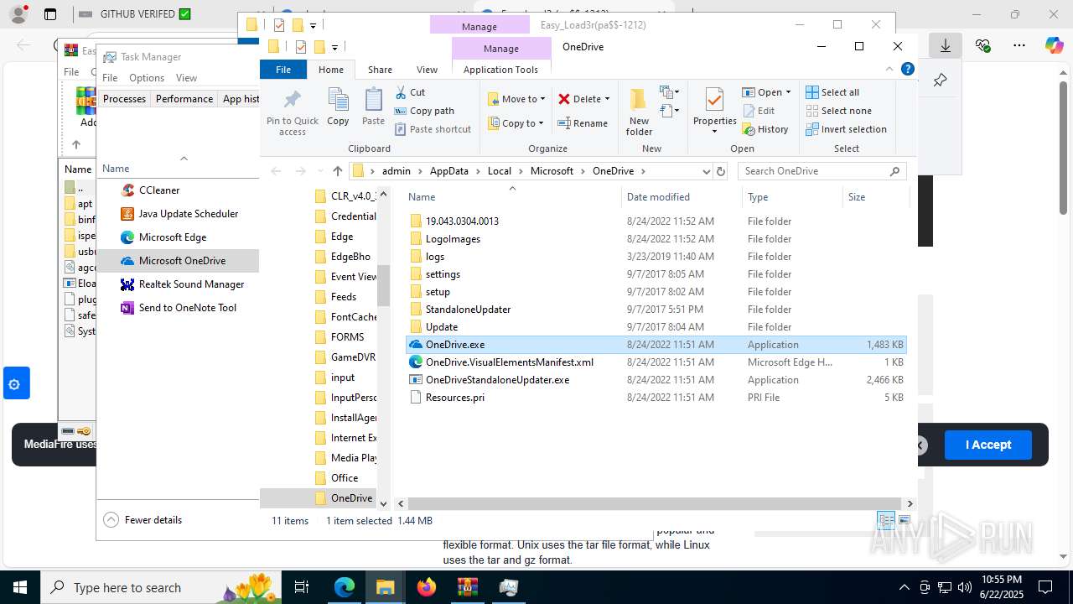Image resolution: width=1073 pixels, height=604 pixels.
Task: Click Cut in Clipboard group
Action: [410, 92]
